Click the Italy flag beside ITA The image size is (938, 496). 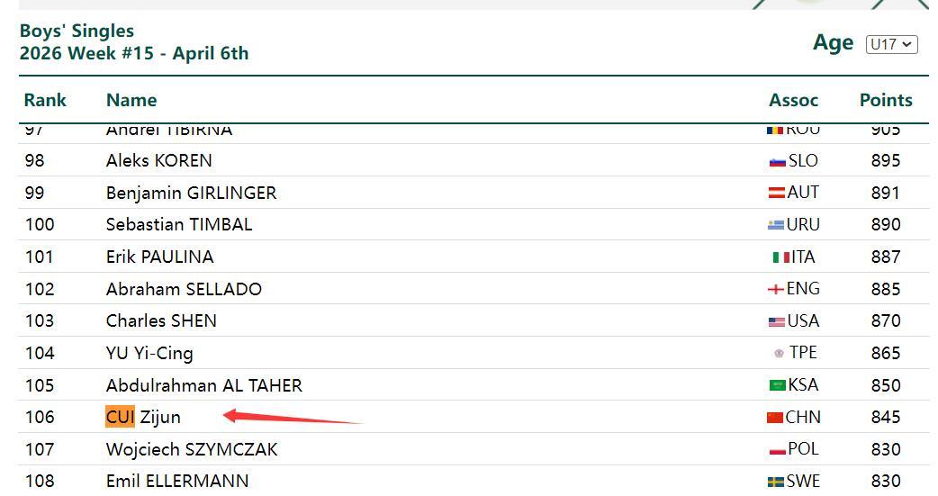[x=780, y=257]
